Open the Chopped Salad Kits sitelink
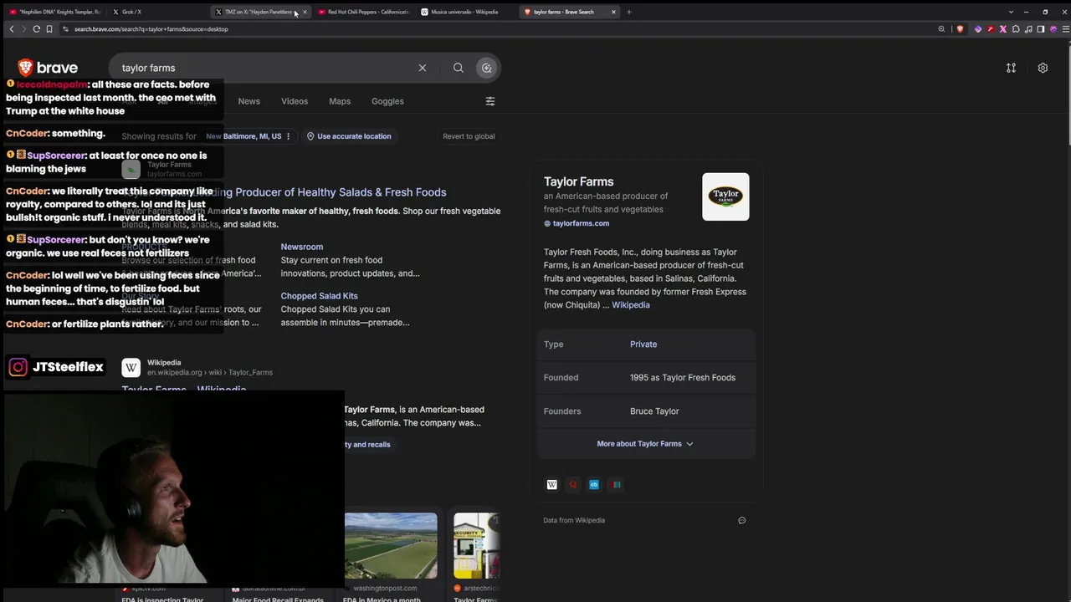 (319, 296)
